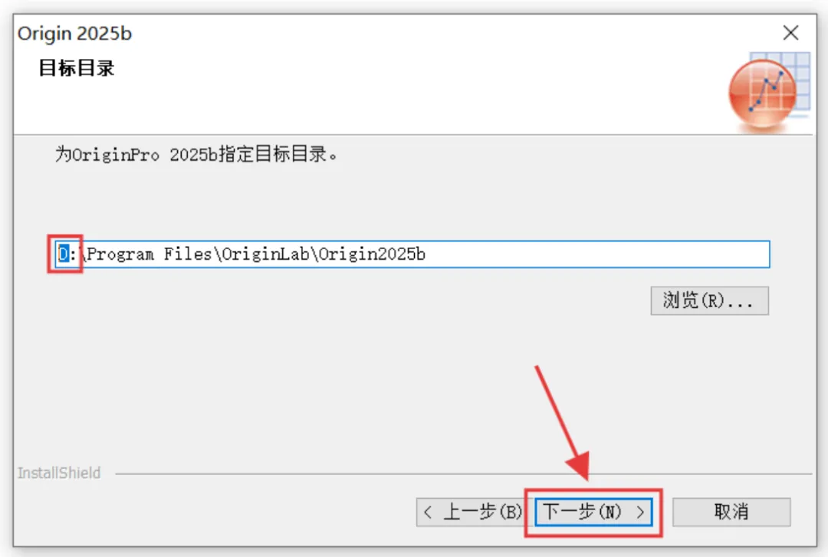Click inside the destination path field
Viewport: 828px width, 557px height.
[x=412, y=254]
